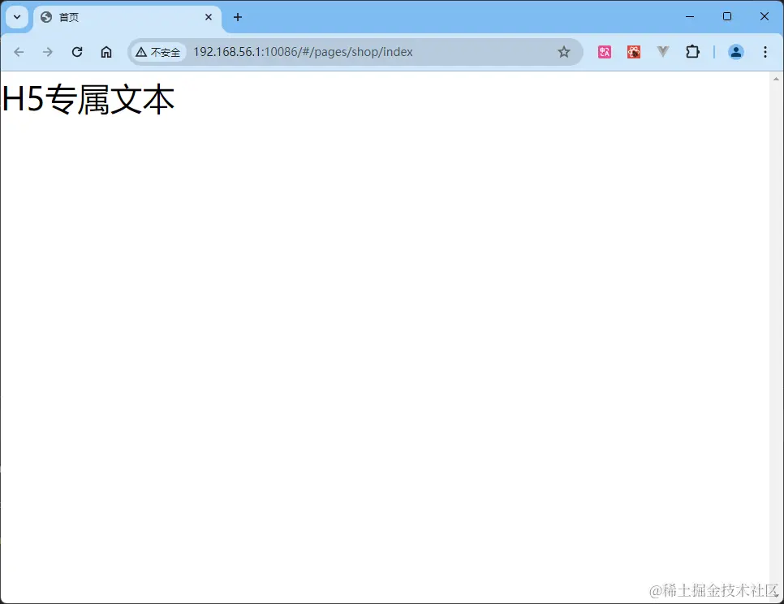Click the H5专属文本 heading
Screen dimensions: 784x604
(88, 99)
